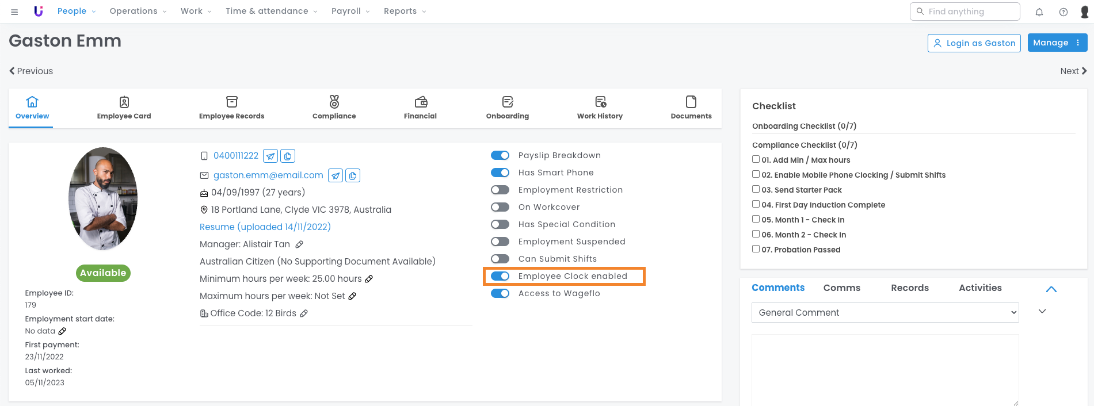The width and height of the screenshot is (1094, 406).
Task: Open the General Comment dropdown
Action: (885, 312)
